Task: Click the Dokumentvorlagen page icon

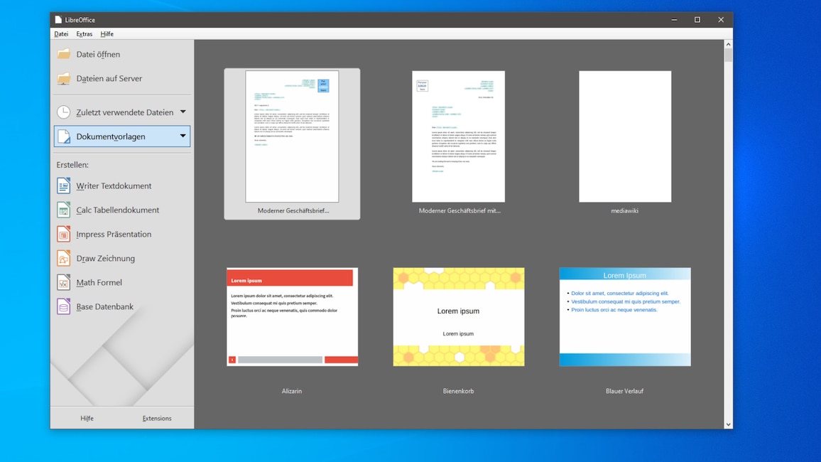Action: tap(63, 136)
